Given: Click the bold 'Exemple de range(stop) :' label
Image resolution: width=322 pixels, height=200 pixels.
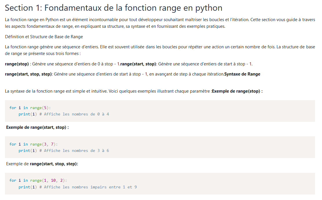Looking at the screenshot, I should tap(237, 91).
